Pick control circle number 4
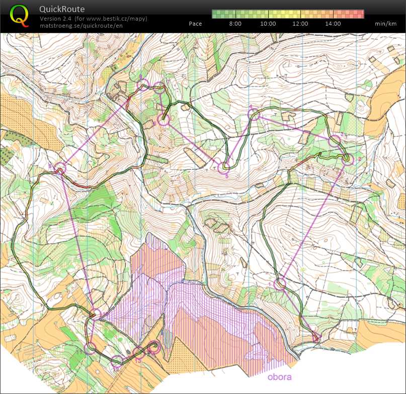The image size is (406, 394). pos(255,115)
